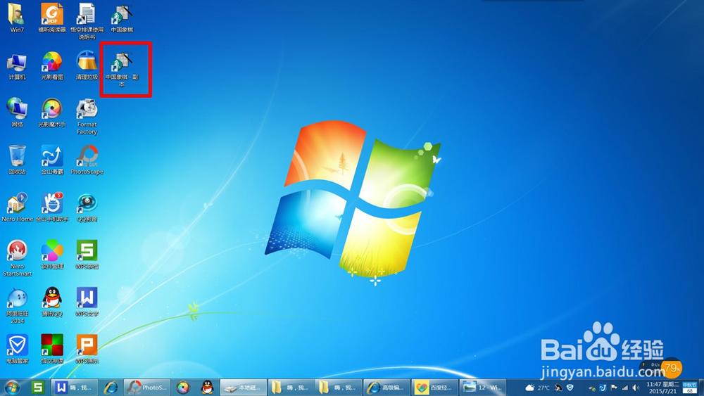Image resolution: width=704 pixels, height=396 pixels.
Task: Open the Windows Start menu orb
Action: click(12, 388)
